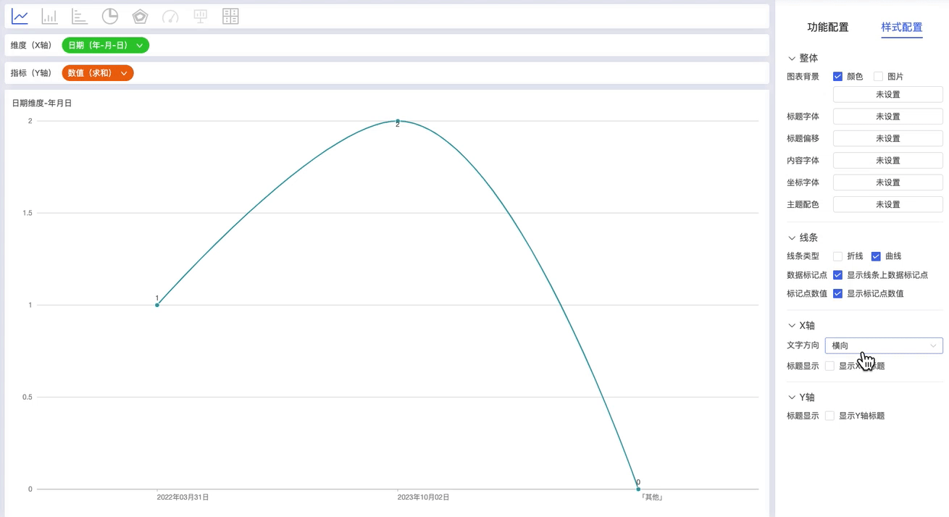Switch to the 功能配置 tab
Screen dimensions: 949x517
pyautogui.click(x=828, y=28)
